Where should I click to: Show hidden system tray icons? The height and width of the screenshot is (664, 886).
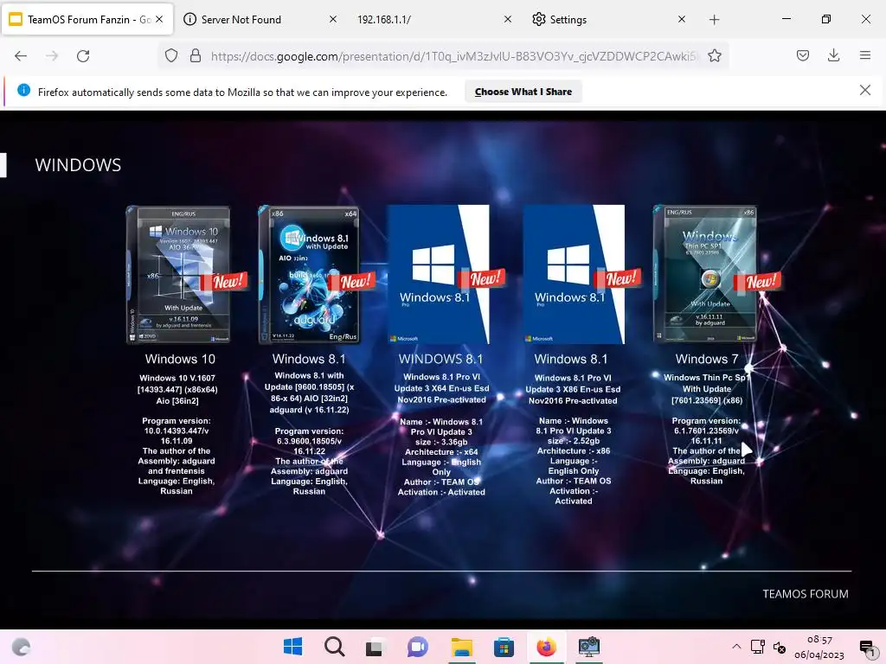click(x=736, y=647)
